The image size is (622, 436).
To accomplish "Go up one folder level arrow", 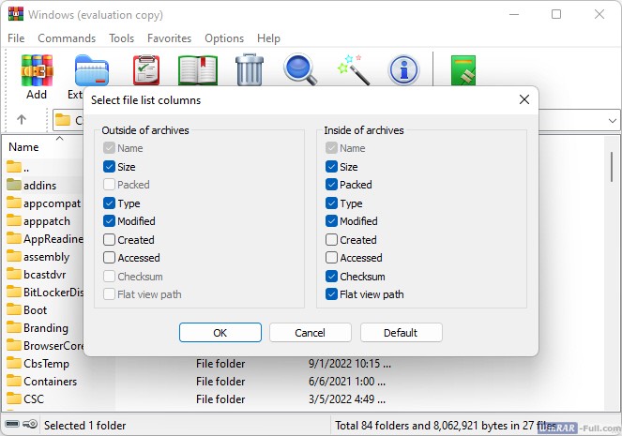I will 22,120.
